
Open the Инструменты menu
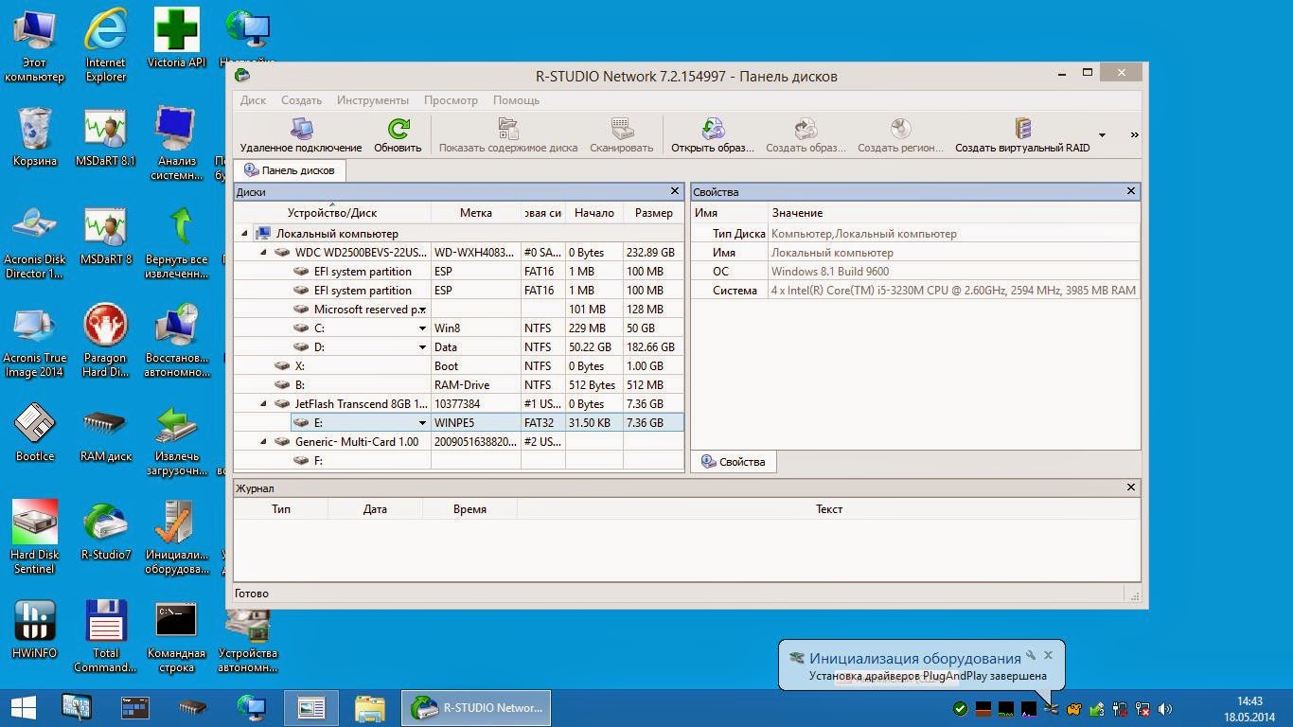pos(373,100)
